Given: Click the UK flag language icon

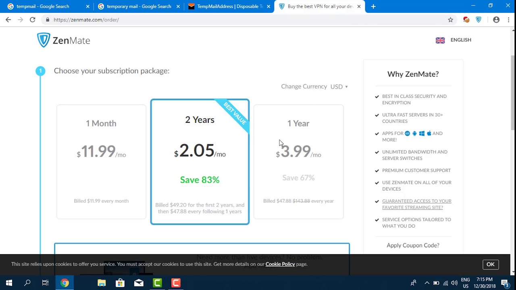Looking at the screenshot, I should [440, 40].
